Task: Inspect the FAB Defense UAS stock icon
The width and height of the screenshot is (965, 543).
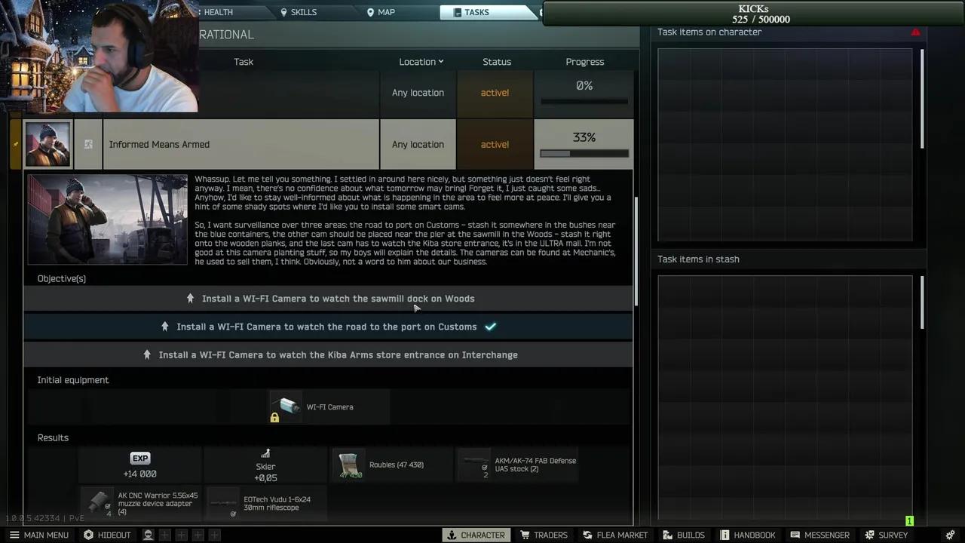Action: click(475, 465)
